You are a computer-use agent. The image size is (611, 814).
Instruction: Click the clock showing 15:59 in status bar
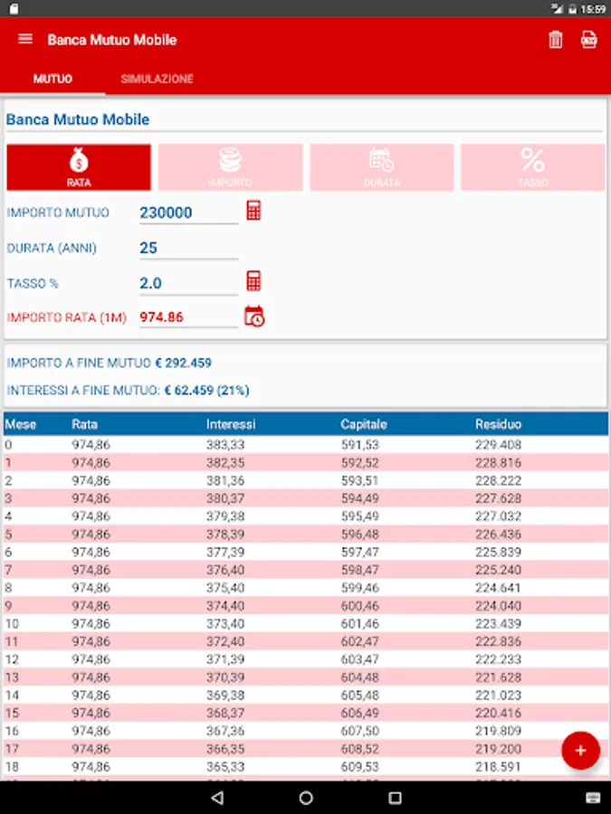(x=594, y=9)
